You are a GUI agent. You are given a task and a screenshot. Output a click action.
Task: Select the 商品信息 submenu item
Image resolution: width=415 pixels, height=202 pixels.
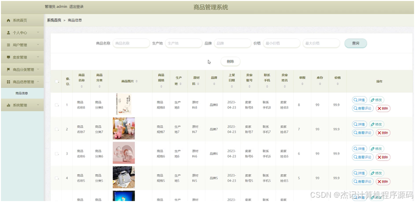tap(22, 93)
